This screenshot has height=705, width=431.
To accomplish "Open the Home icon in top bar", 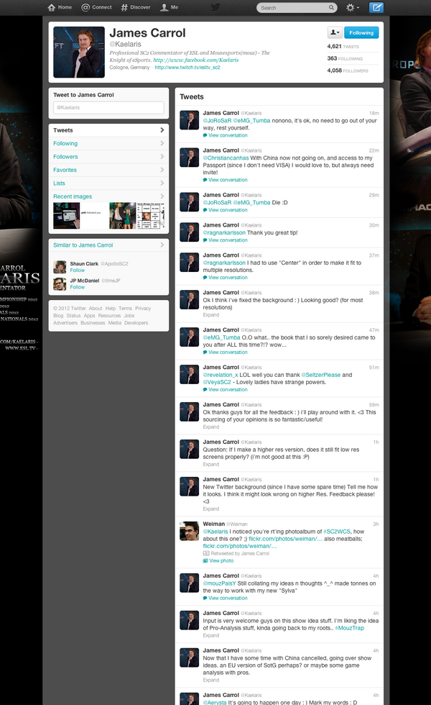I will click(59, 7).
